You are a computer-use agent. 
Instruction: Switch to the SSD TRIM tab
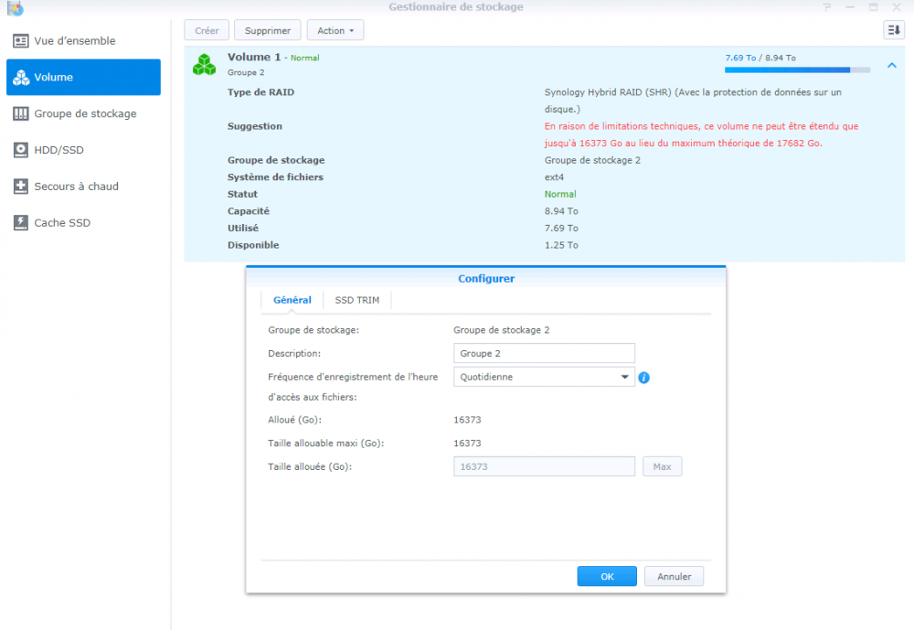(356, 300)
